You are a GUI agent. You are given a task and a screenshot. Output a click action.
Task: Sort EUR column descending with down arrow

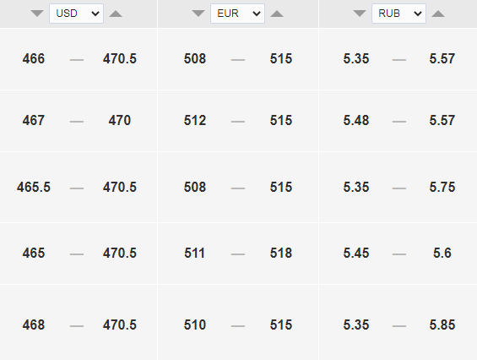click(198, 14)
